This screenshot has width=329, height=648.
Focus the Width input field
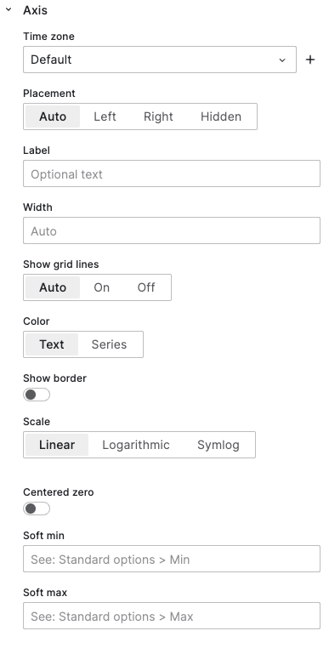pyautogui.click(x=172, y=230)
